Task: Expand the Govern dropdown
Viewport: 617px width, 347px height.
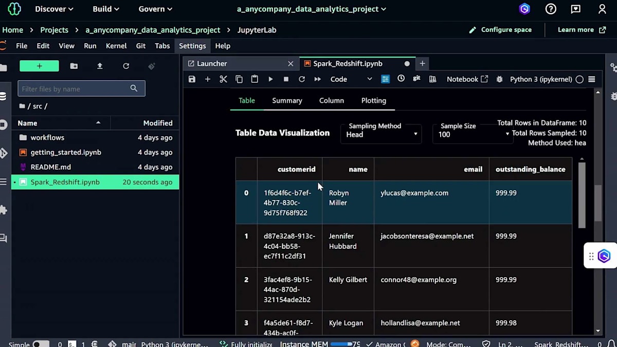Action: click(x=155, y=9)
